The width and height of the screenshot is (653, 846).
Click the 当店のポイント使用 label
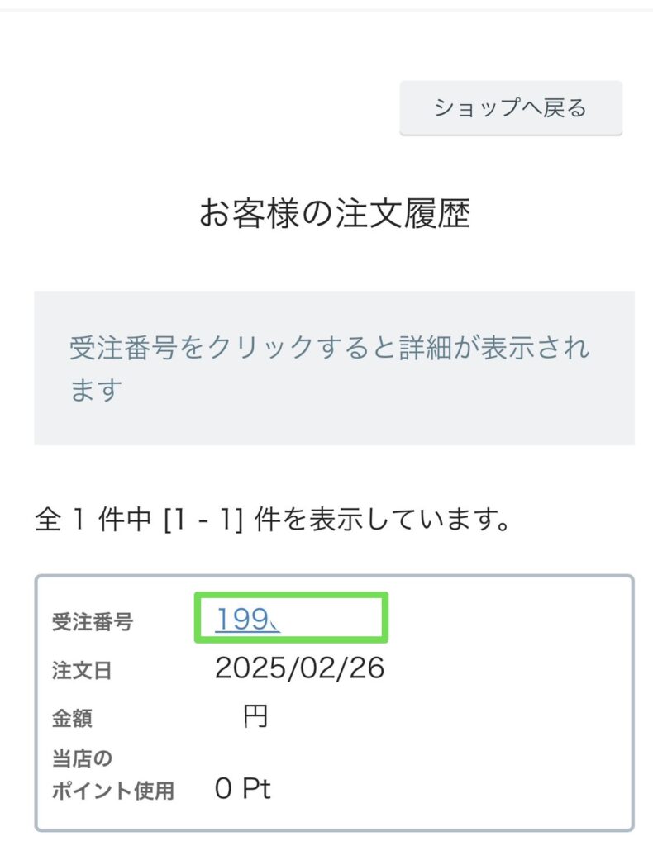pyautogui.click(x=112, y=774)
